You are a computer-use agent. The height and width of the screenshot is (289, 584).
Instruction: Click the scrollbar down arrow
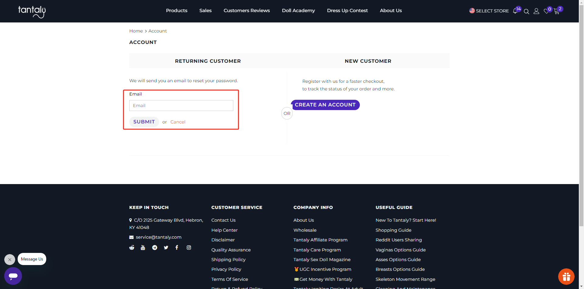581,286
